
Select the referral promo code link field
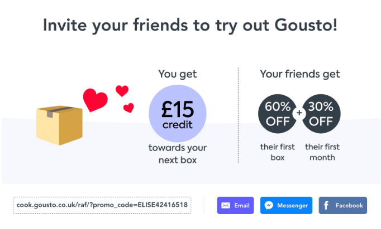point(102,205)
